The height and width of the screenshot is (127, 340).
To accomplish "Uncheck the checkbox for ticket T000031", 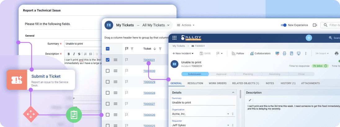I will [108, 60].
